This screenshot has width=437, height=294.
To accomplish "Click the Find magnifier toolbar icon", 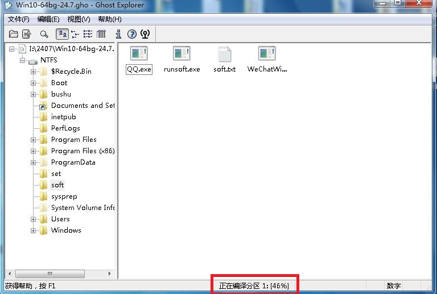I will coord(44,34).
